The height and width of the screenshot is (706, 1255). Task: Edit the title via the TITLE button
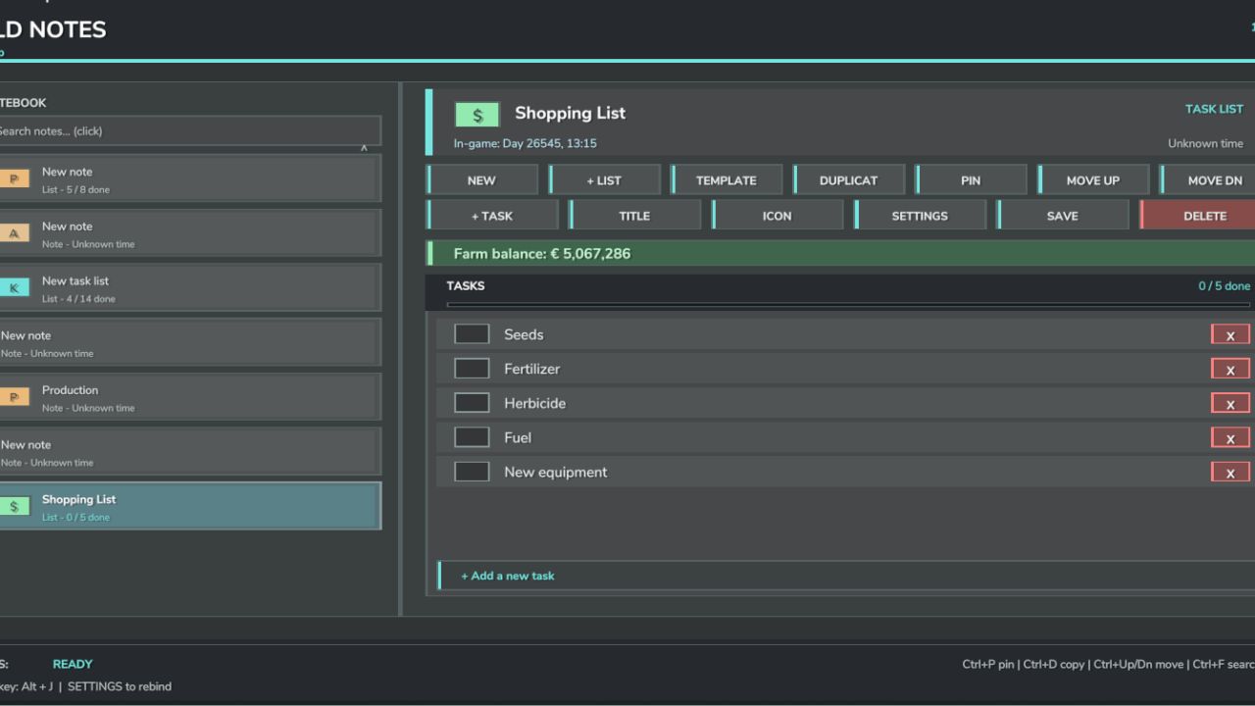(635, 216)
